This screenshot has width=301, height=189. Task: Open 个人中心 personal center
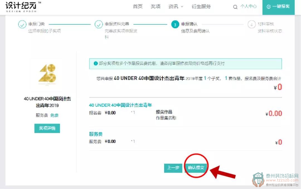[x=248, y=6]
